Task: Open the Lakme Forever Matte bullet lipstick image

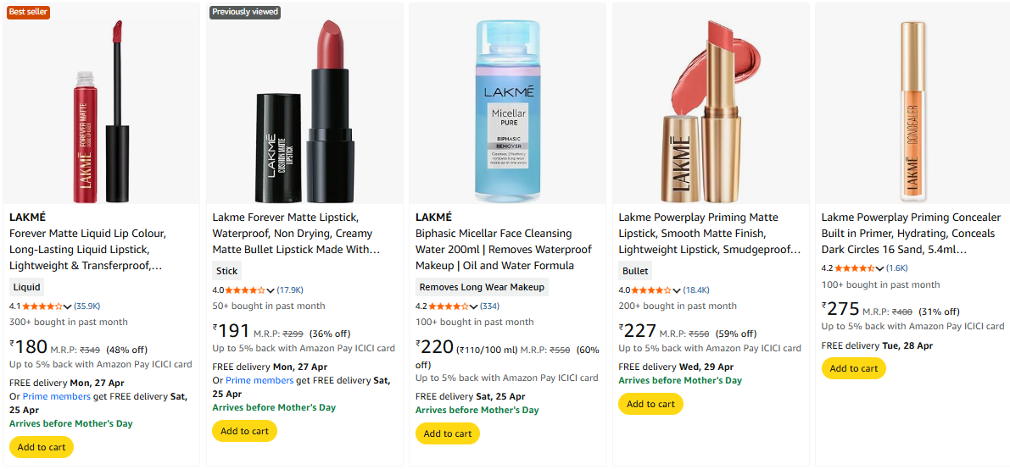Action: tap(304, 110)
